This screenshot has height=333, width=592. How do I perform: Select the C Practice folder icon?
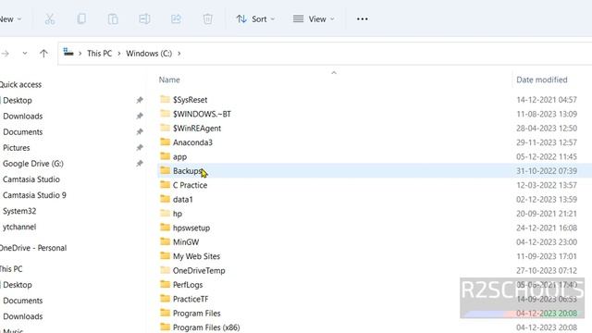click(x=165, y=185)
